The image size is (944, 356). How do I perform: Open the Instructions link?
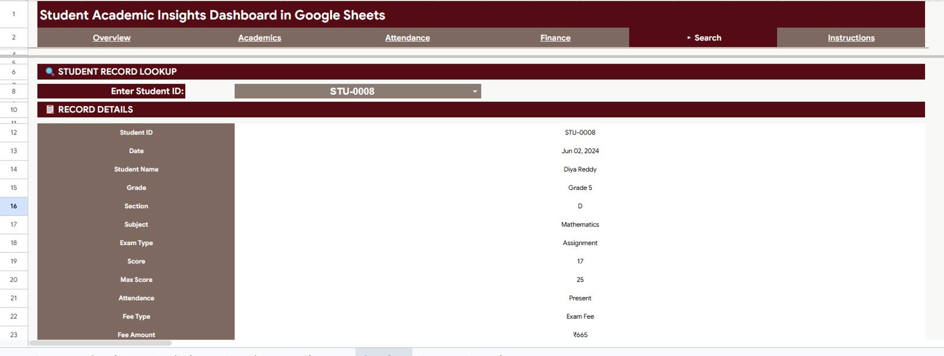(x=851, y=38)
